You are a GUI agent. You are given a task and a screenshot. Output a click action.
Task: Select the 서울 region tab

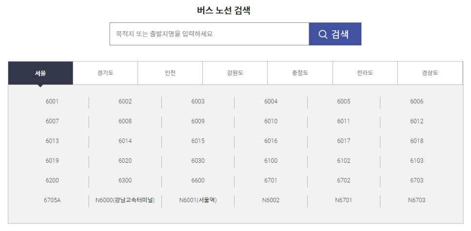tap(40, 73)
